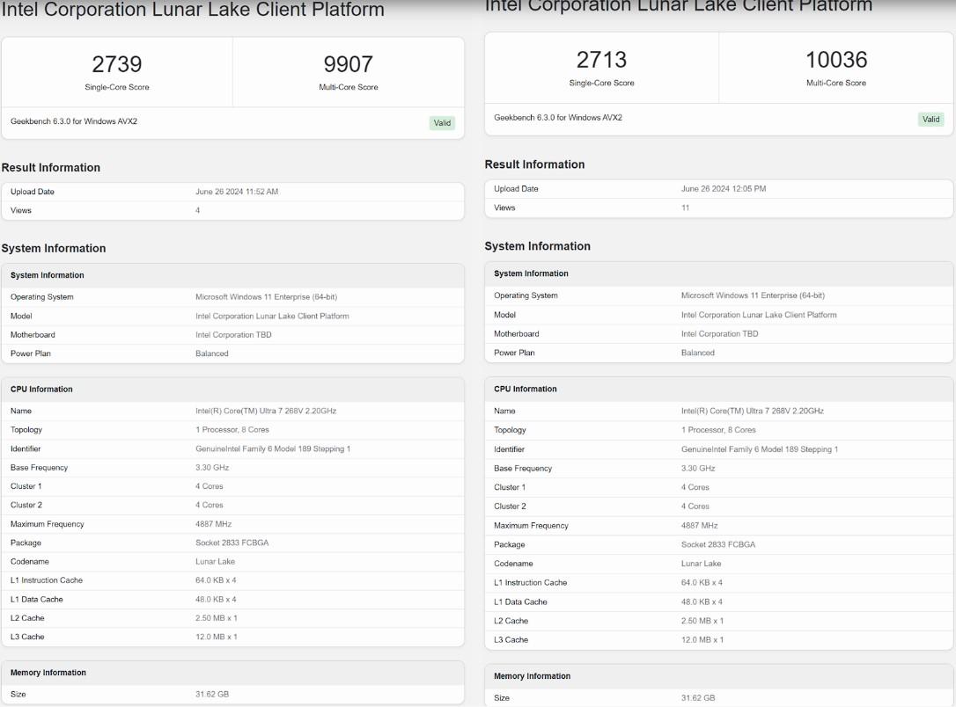Click the right Memory Information table header
This screenshot has width=956, height=707.
coord(532,676)
